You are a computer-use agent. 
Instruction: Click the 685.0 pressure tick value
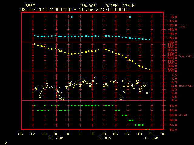(172, 55)
